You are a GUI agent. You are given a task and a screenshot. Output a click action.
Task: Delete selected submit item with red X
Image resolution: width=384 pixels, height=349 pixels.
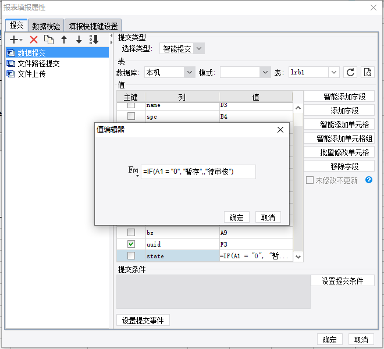(x=34, y=40)
